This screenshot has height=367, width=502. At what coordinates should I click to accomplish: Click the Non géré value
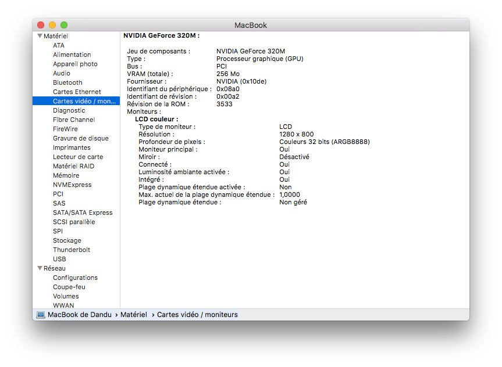pyautogui.click(x=293, y=202)
